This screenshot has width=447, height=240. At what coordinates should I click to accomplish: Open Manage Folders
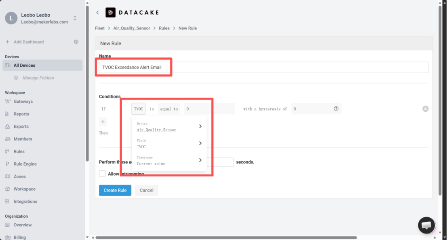(x=38, y=78)
